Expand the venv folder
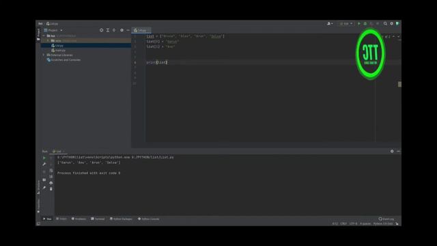 pos(48,41)
